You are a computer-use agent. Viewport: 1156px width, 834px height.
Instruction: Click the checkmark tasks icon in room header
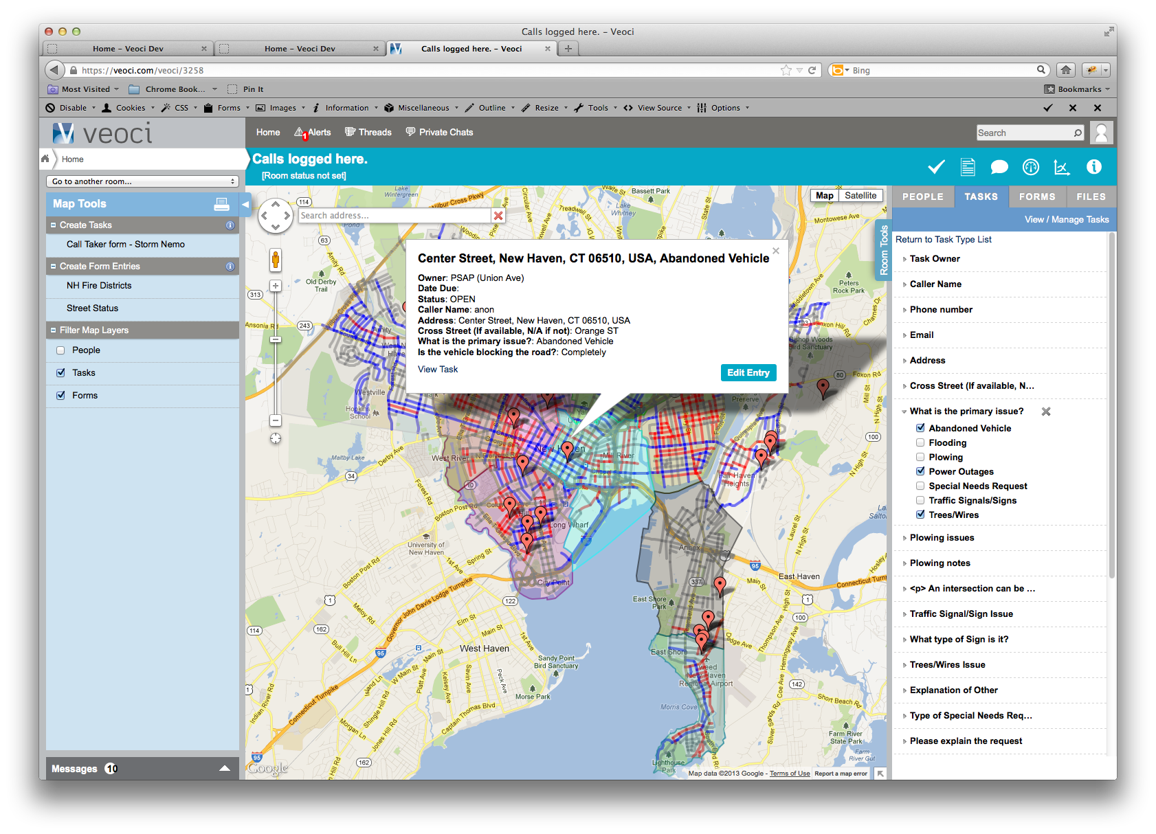[935, 167]
